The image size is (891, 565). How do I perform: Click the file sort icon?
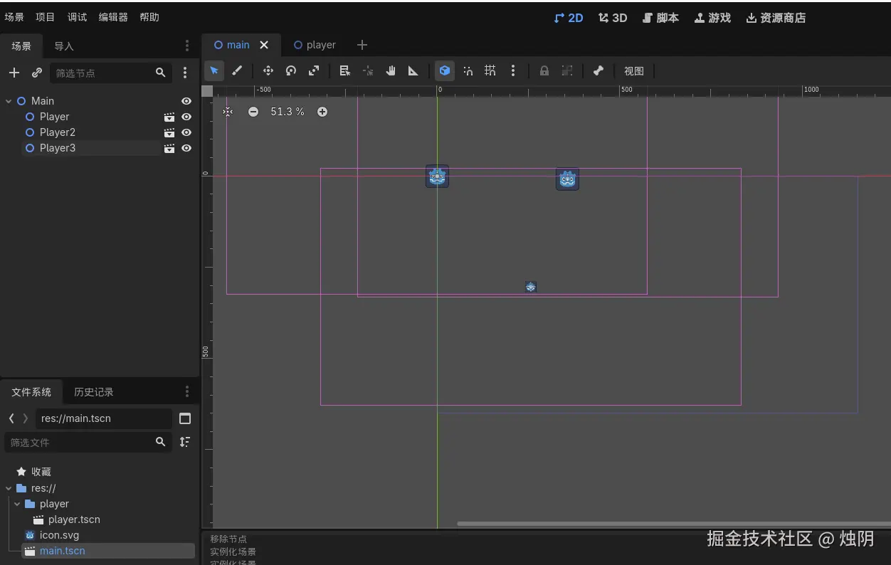coord(185,442)
